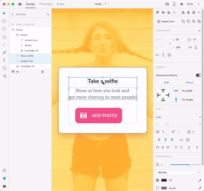Go back from TAKE A SELFIE artboard
Screen dimensions: 204x191
[13, 24]
